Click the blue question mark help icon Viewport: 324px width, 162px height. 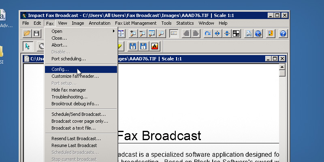point(283,34)
